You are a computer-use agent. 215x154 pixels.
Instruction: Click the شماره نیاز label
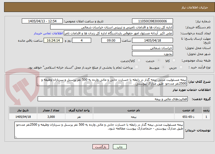point(203,21)
